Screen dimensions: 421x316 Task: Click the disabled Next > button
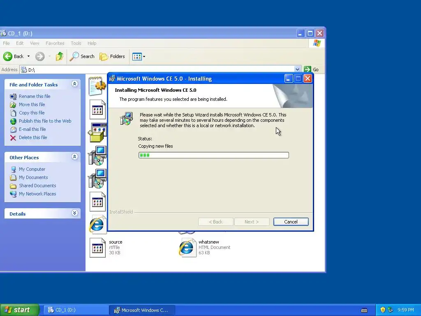(x=252, y=222)
